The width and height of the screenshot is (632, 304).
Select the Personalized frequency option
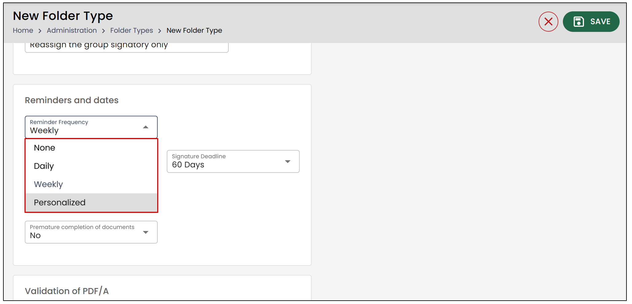pos(91,203)
